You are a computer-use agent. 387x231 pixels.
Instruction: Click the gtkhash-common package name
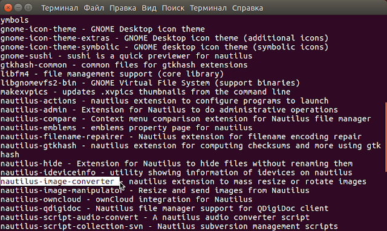coord(34,65)
